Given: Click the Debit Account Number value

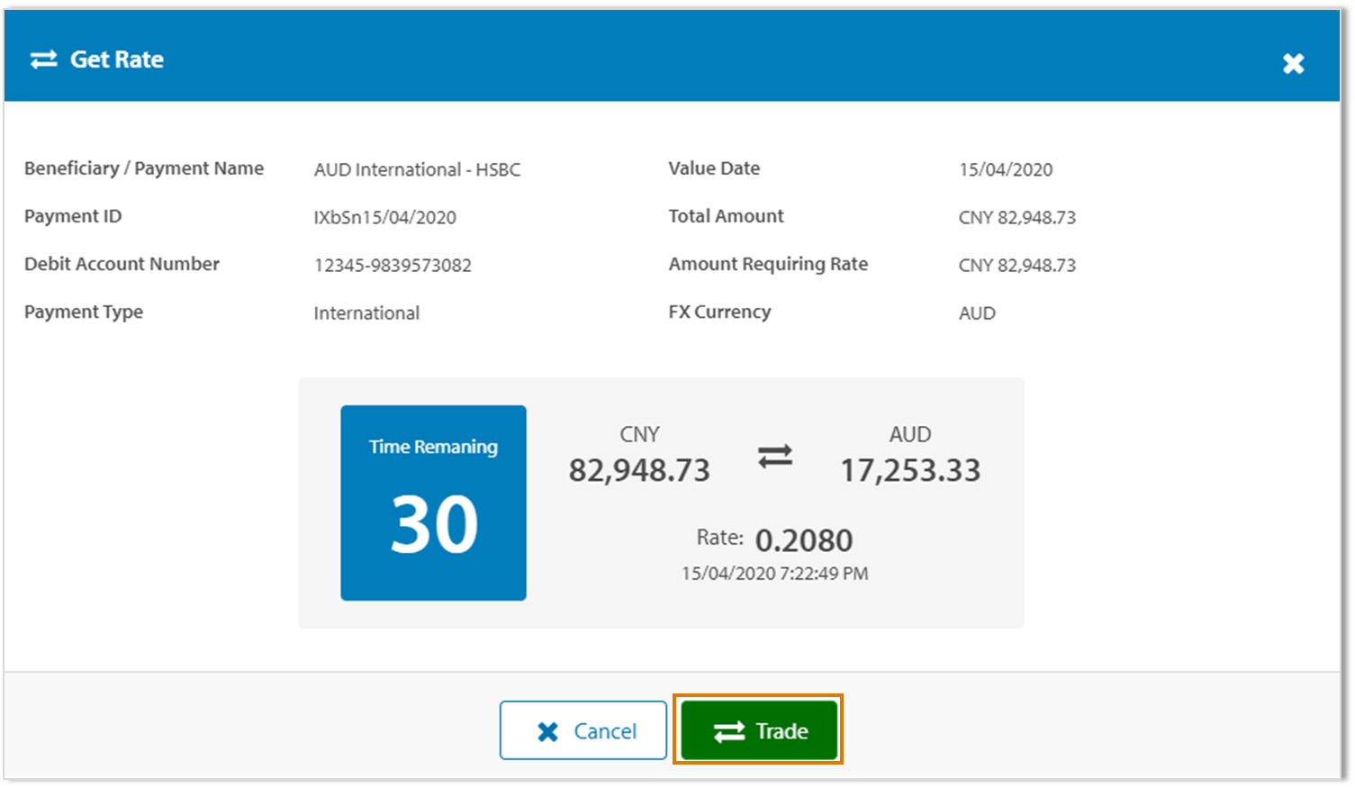Looking at the screenshot, I should 393,265.
